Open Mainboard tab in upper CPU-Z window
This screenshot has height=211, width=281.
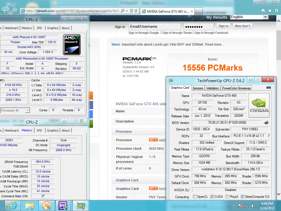pyautogui.click(x=12, y=28)
